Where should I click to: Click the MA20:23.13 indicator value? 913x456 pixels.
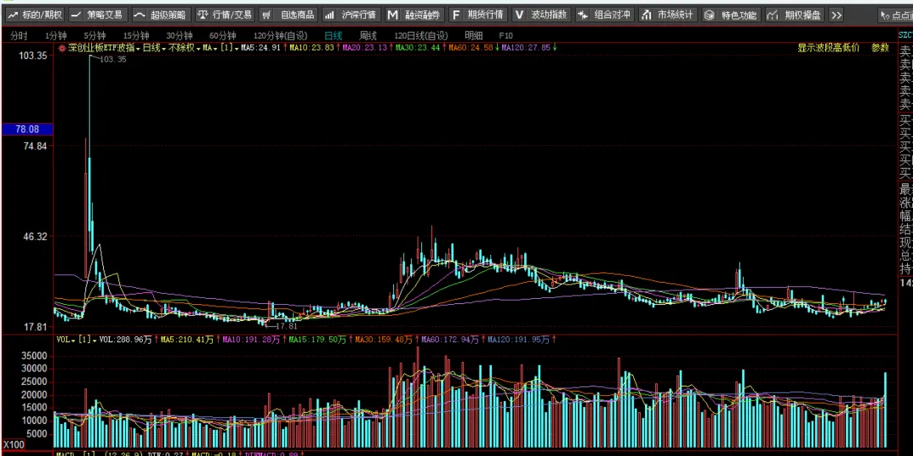(x=365, y=47)
